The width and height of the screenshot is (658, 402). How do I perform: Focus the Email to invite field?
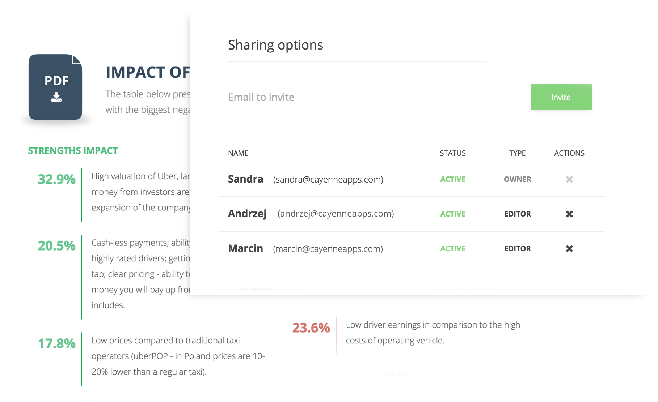[x=374, y=98]
